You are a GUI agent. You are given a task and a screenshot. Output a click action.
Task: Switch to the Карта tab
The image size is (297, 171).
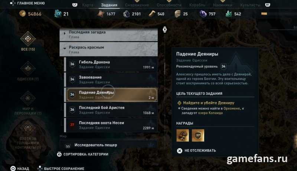(x=88, y=5)
